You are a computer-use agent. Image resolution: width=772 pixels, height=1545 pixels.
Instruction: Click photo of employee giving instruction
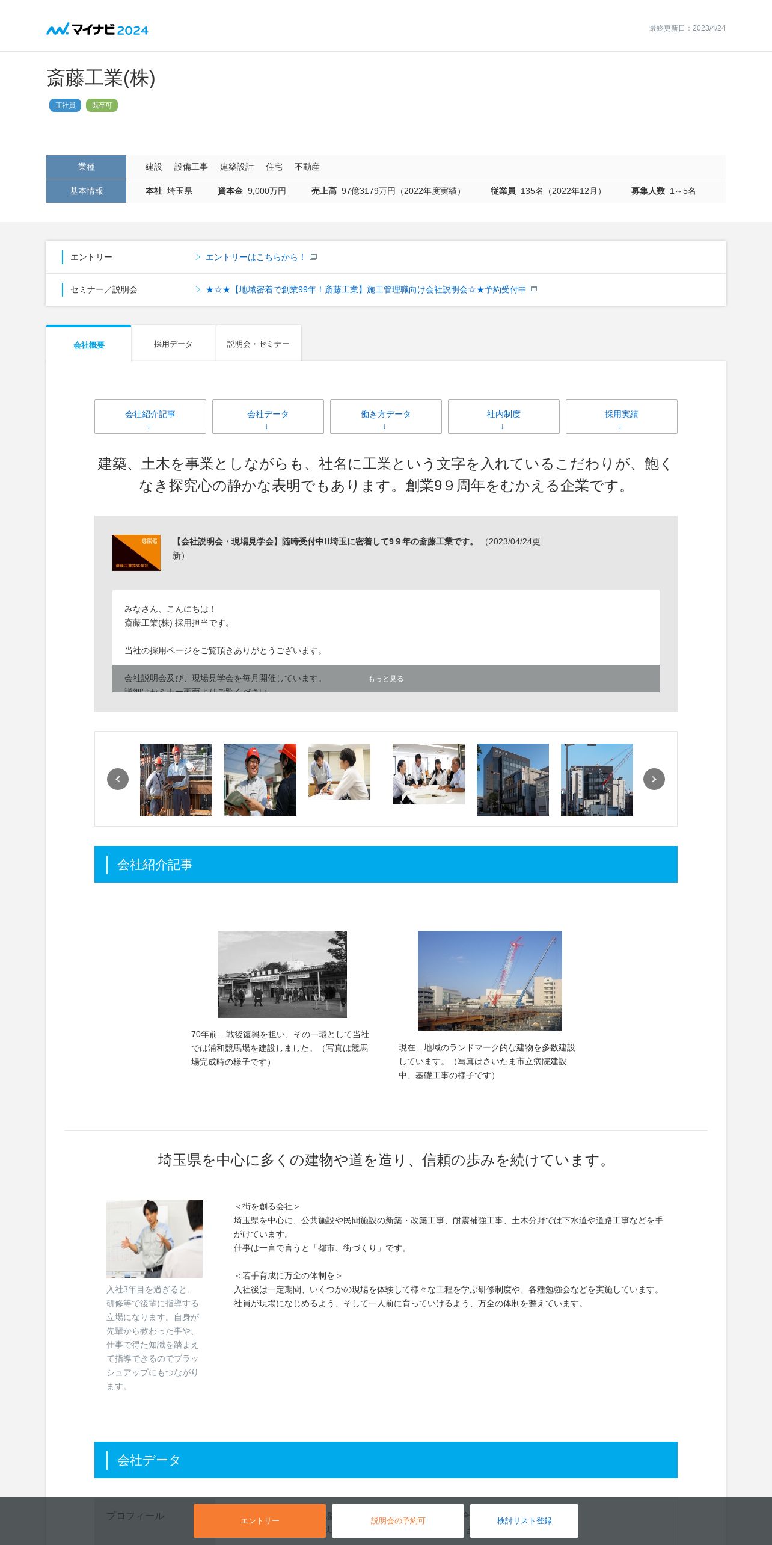pos(155,1239)
